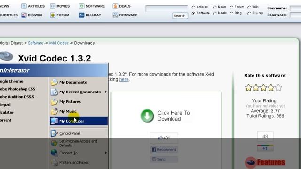The image size is (301, 169).
Task: Select the Articles search radio button
Action: click(193, 7)
